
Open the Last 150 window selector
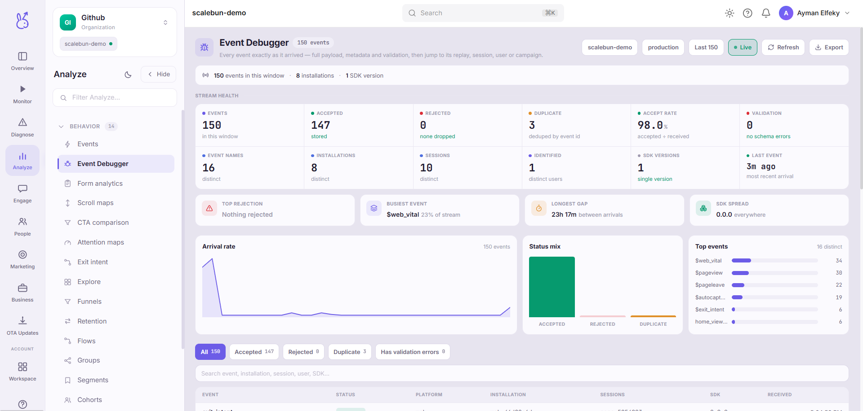point(706,47)
